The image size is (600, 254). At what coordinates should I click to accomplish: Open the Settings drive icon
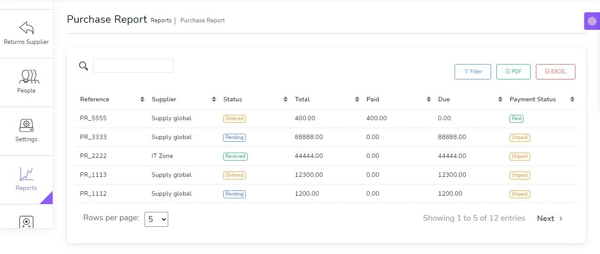[26, 125]
